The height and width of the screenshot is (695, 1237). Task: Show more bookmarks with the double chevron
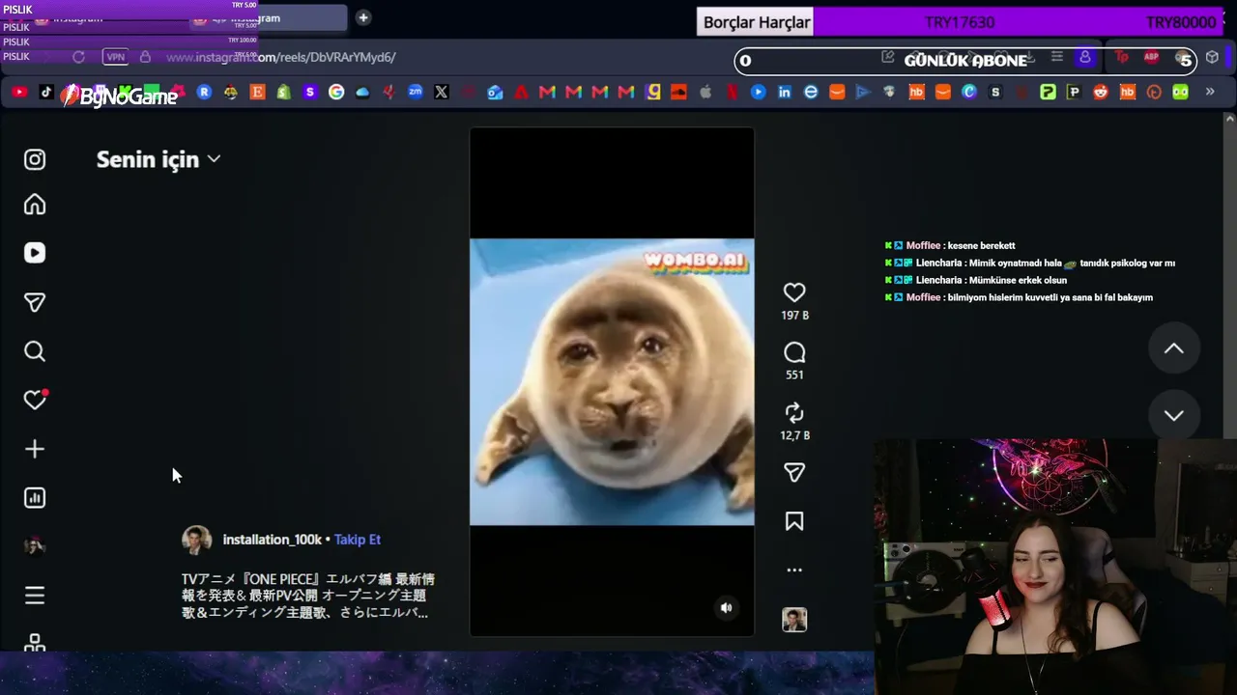(x=1210, y=92)
